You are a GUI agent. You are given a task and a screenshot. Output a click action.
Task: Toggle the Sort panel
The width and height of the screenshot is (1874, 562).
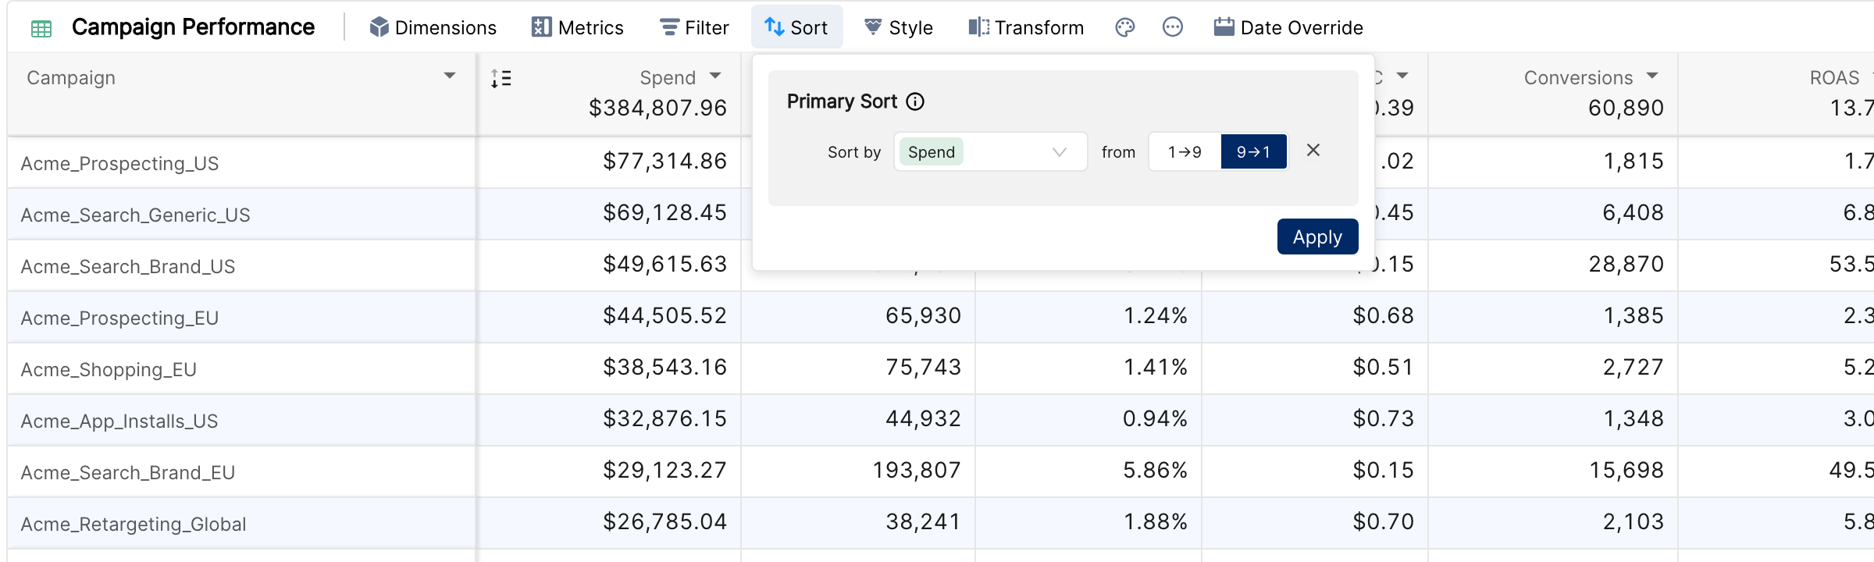coord(796,27)
